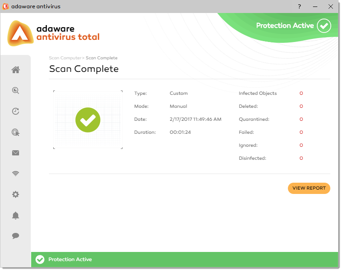
Task: Open Scan Computer magnifier icon
Action: point(16,90)
